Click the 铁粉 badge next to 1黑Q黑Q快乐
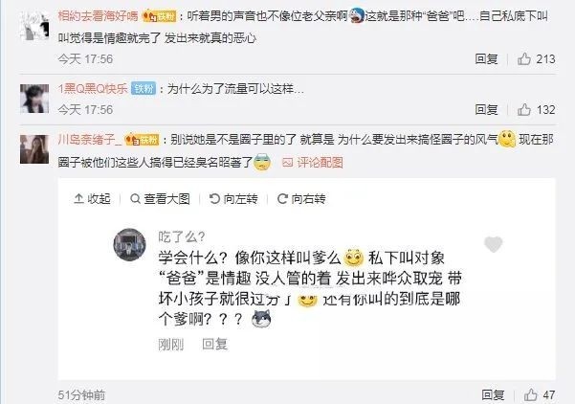The height and width of the screenshot is (404, 575). tap(144, 89)
